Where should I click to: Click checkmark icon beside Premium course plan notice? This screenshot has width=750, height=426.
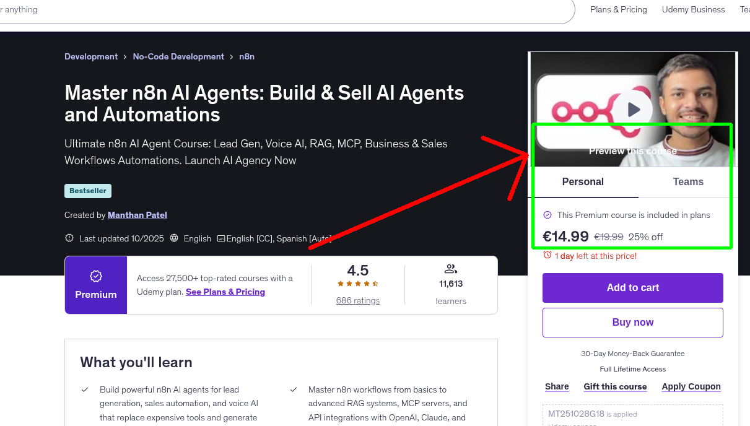[x=547, y=215]
